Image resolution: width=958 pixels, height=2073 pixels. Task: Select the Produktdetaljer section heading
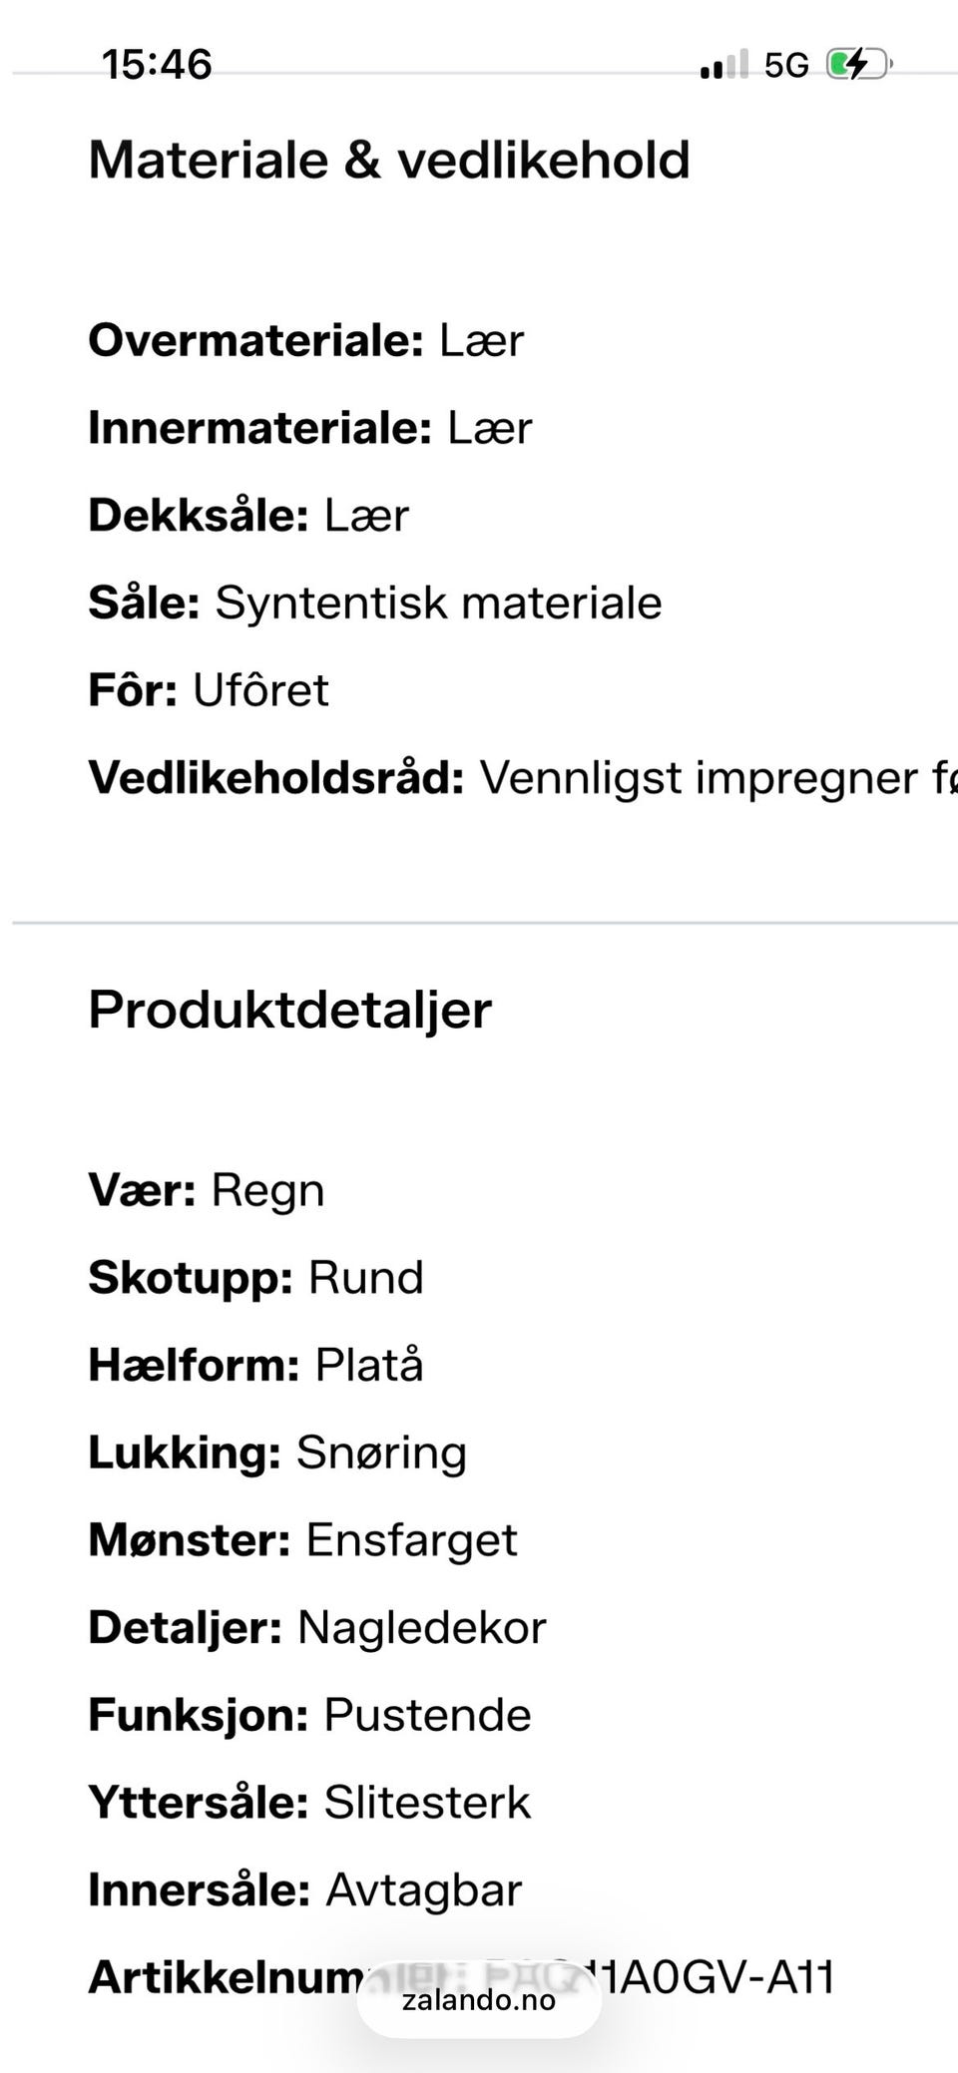[x=290, y=1010]
